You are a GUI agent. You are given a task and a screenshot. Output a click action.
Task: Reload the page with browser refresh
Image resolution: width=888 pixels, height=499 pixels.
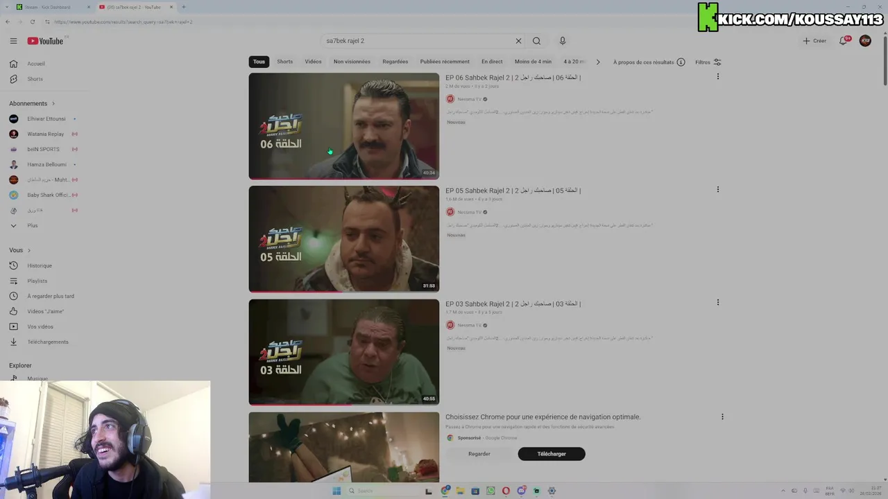32,21
